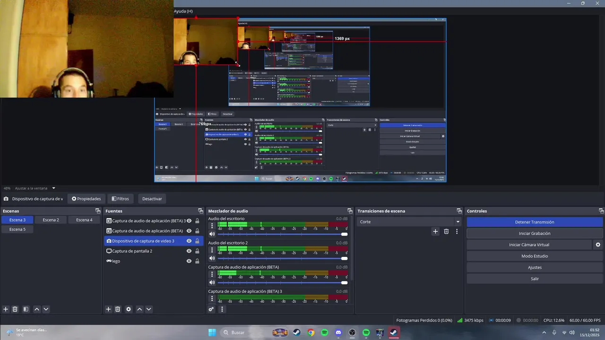Toggle visibility of Dispositivo de captura de vídeo 3

[189, 241]
